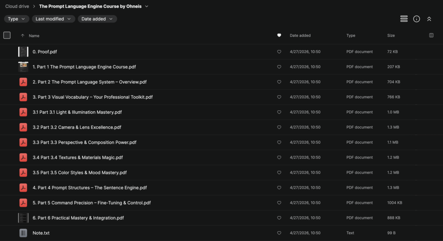Viewport: 443px width, 241px height.
Task: Expand the Date added filter dropdown
Action: coord(97,19)
